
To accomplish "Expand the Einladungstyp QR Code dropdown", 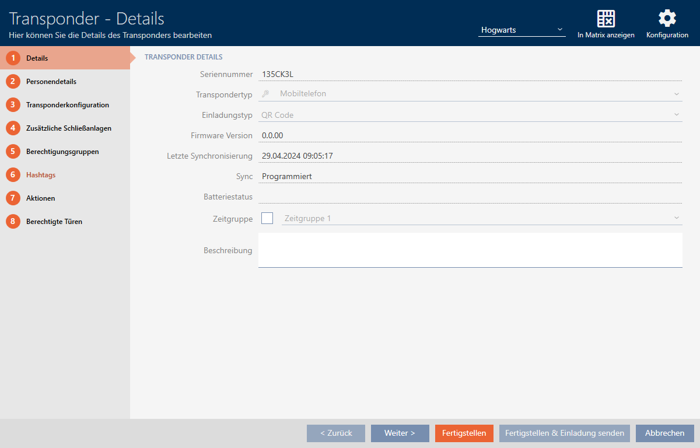I will (676, 115).
